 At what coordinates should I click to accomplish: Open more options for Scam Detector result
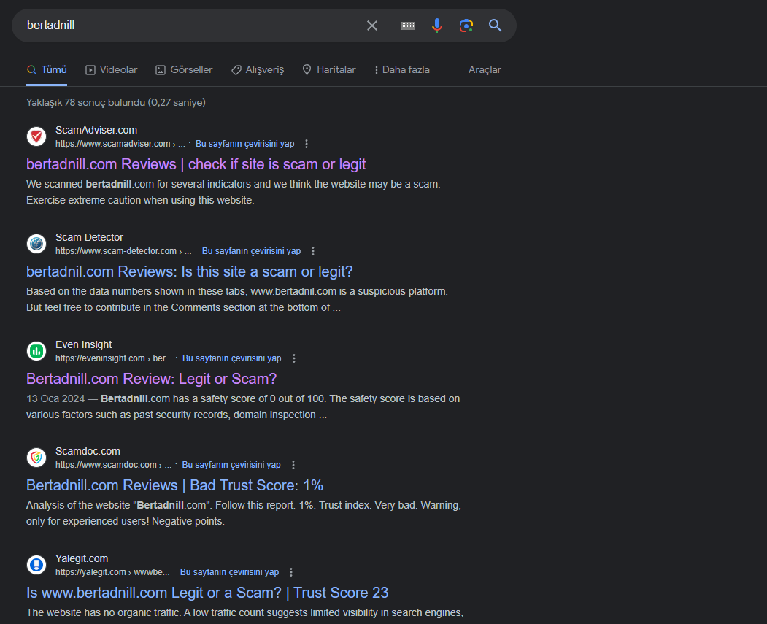point(313,251)
